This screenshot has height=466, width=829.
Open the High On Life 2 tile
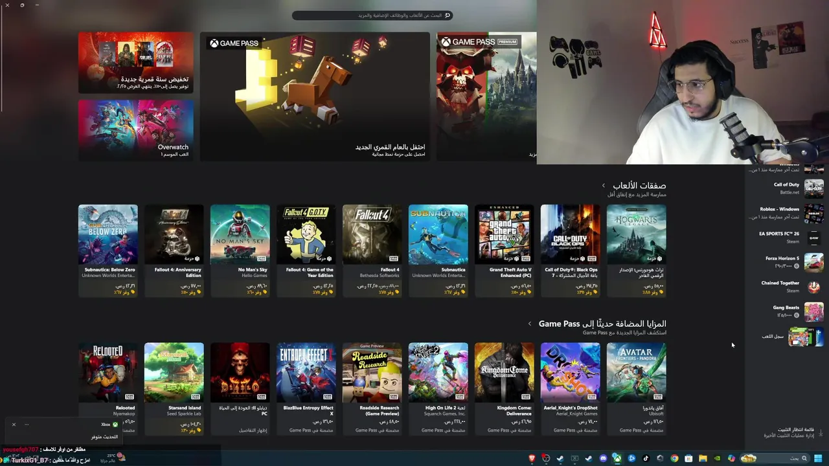(438, 388)
